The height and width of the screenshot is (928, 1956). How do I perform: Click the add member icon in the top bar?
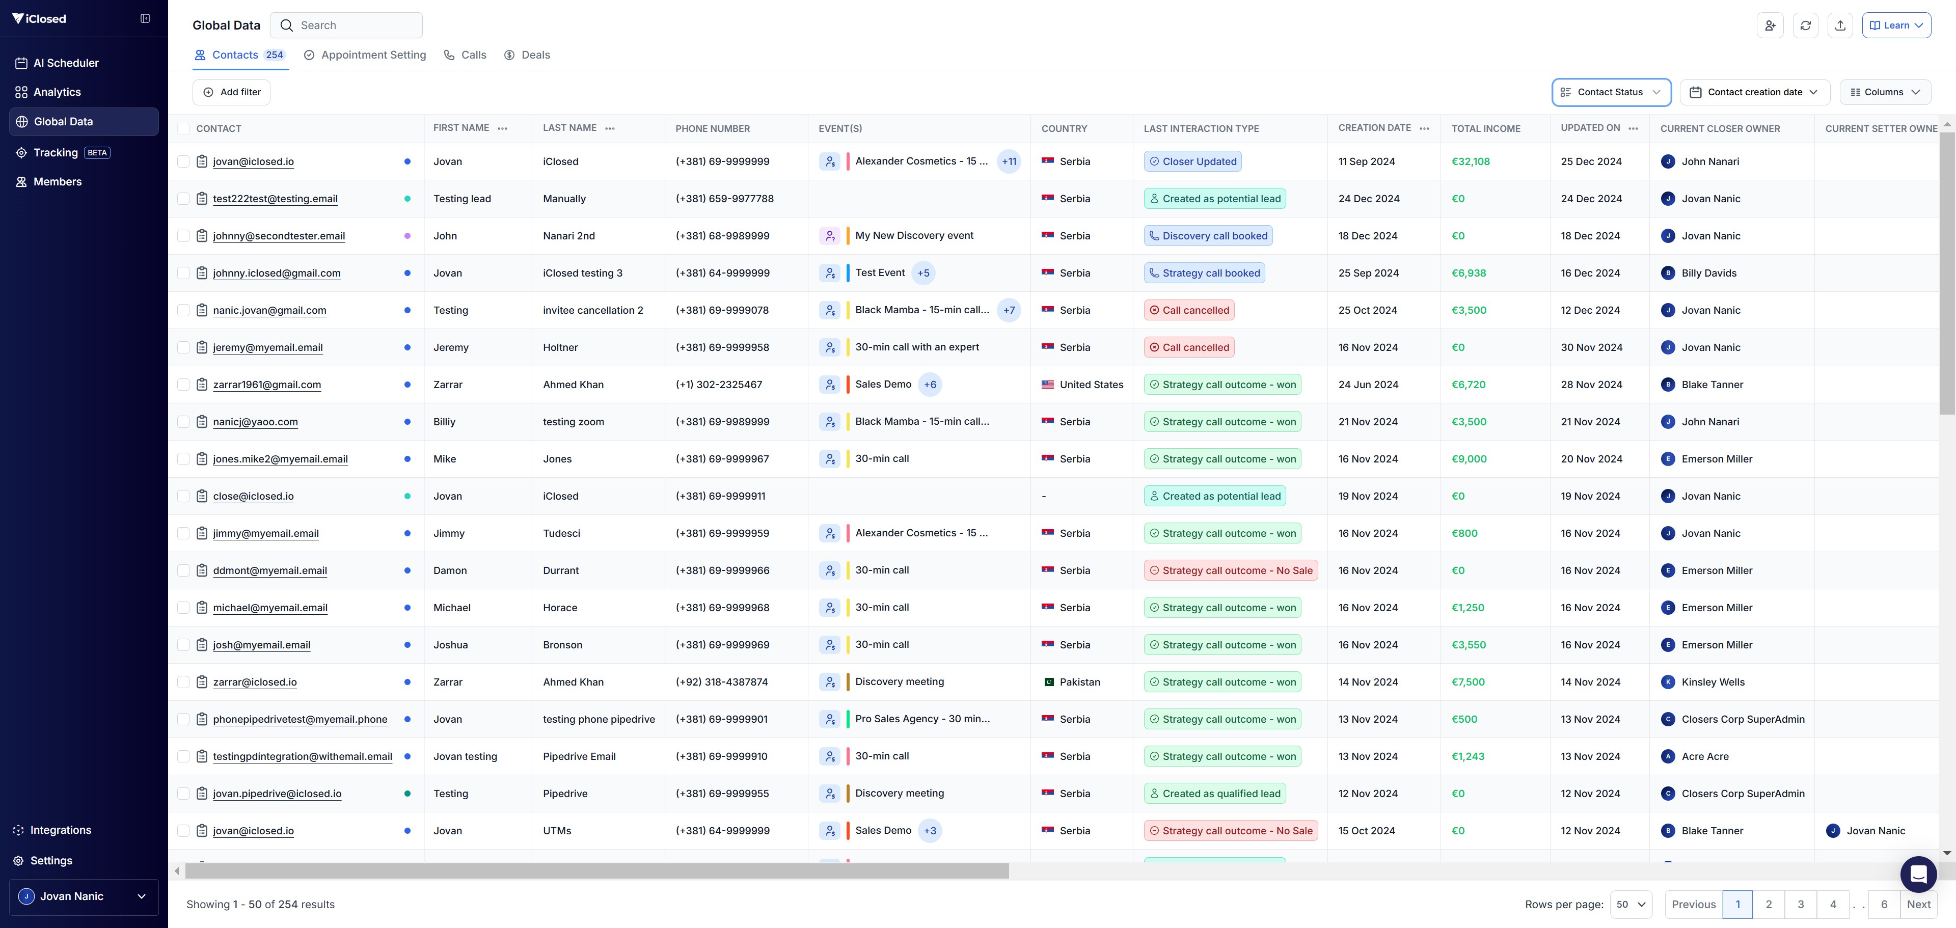tap(1769, 25)
